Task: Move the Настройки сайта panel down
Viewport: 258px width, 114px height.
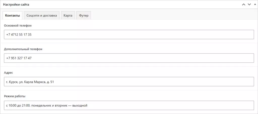Action: (x=249, y=4)
